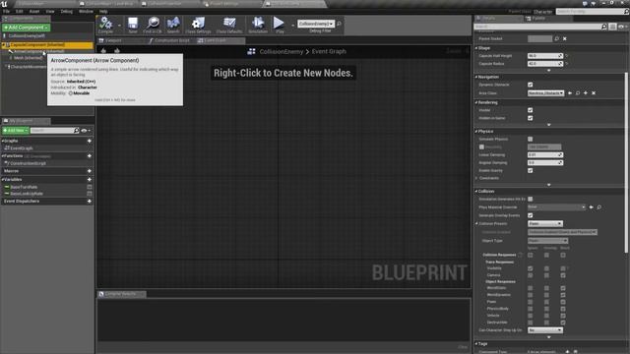
Task: Clear Parent Socket with X icon
Action: pos(564,39)
